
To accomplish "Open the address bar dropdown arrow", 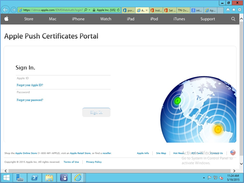I will [x=90, y=10].
